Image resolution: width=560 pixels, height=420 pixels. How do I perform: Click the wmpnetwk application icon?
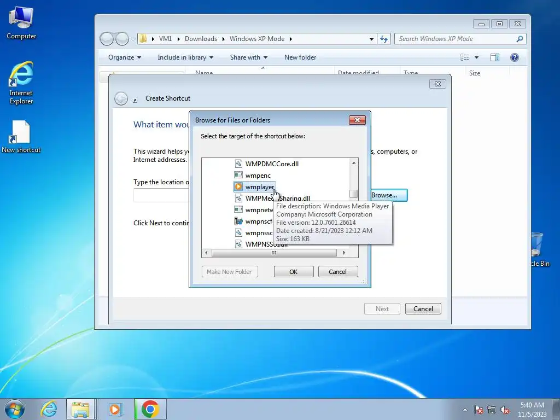click(x=238, y=209)
